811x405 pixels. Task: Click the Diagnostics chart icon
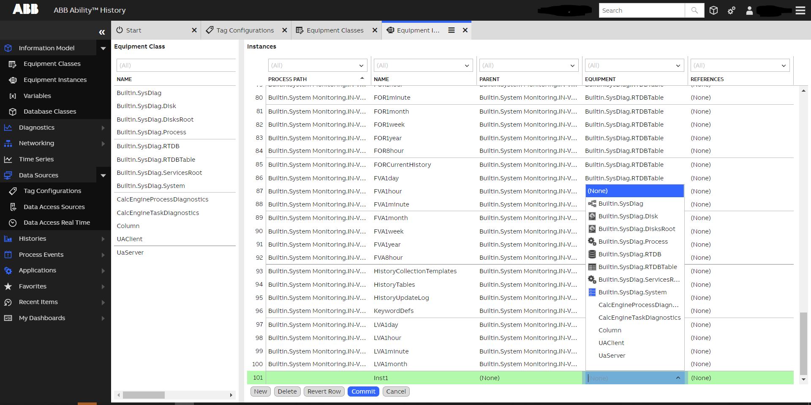[x=8, y=128]
